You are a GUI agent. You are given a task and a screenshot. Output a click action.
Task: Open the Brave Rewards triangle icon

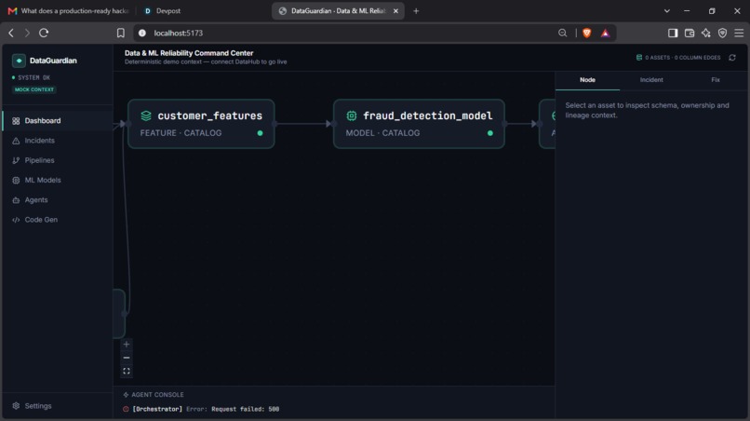click(606, 33)
